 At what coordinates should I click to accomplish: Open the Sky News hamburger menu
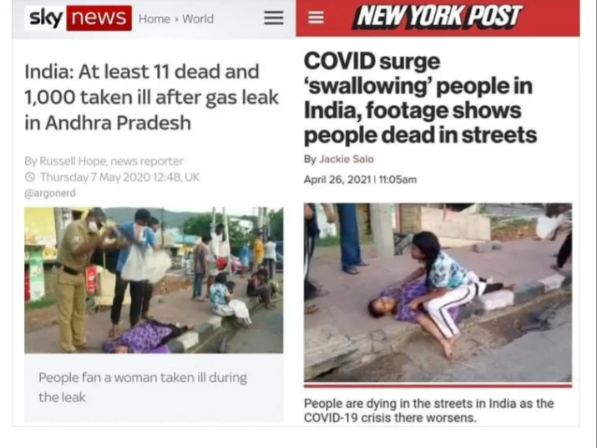point(274,18)
